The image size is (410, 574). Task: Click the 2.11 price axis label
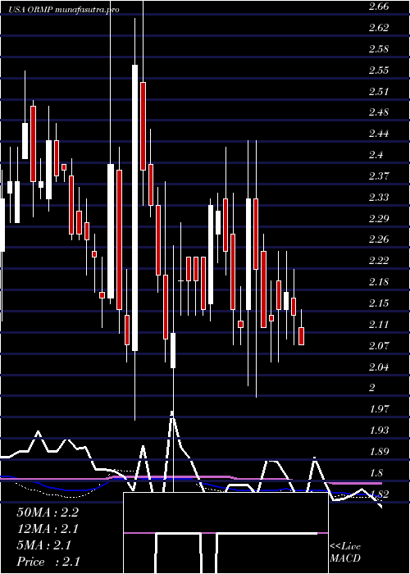click(x=379, y=325)
